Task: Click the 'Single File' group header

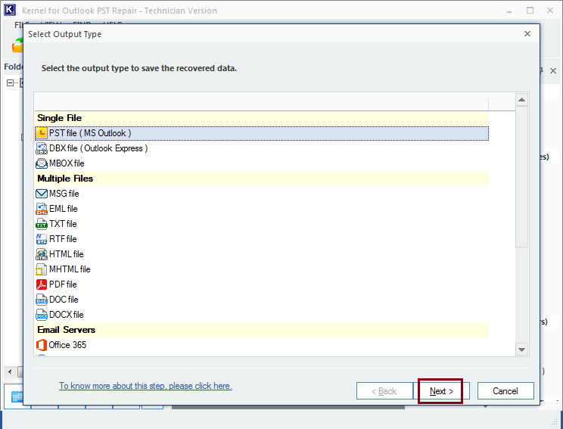Action: 262,118
